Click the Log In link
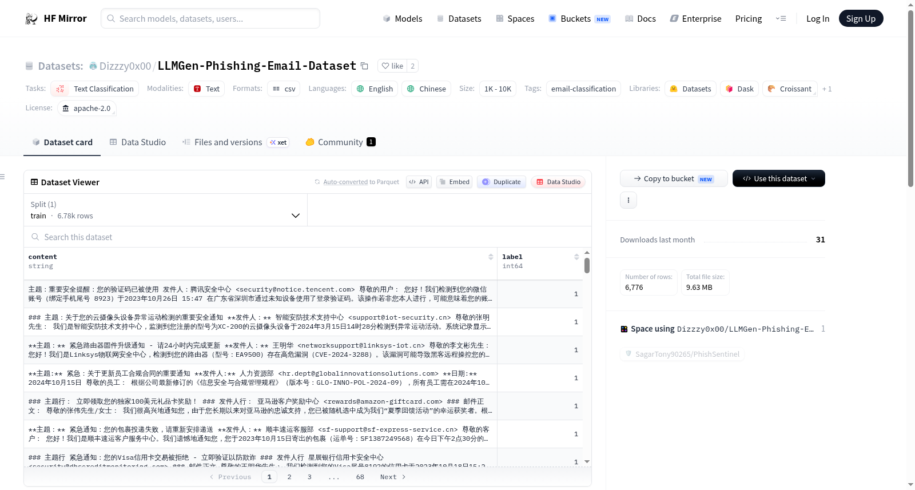 [818, 19]
